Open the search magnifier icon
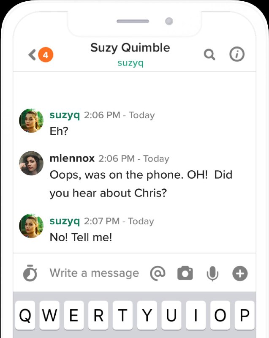This screenshot has height=338, width=269. coord(209,55)
